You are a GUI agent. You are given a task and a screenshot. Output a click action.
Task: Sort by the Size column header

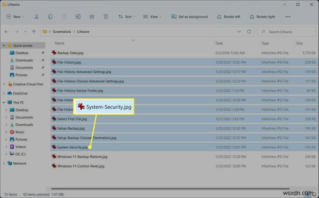click(x=299, y=43)
